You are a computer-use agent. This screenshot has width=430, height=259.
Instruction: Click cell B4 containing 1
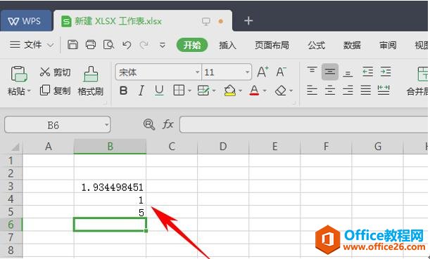[110, 199]
